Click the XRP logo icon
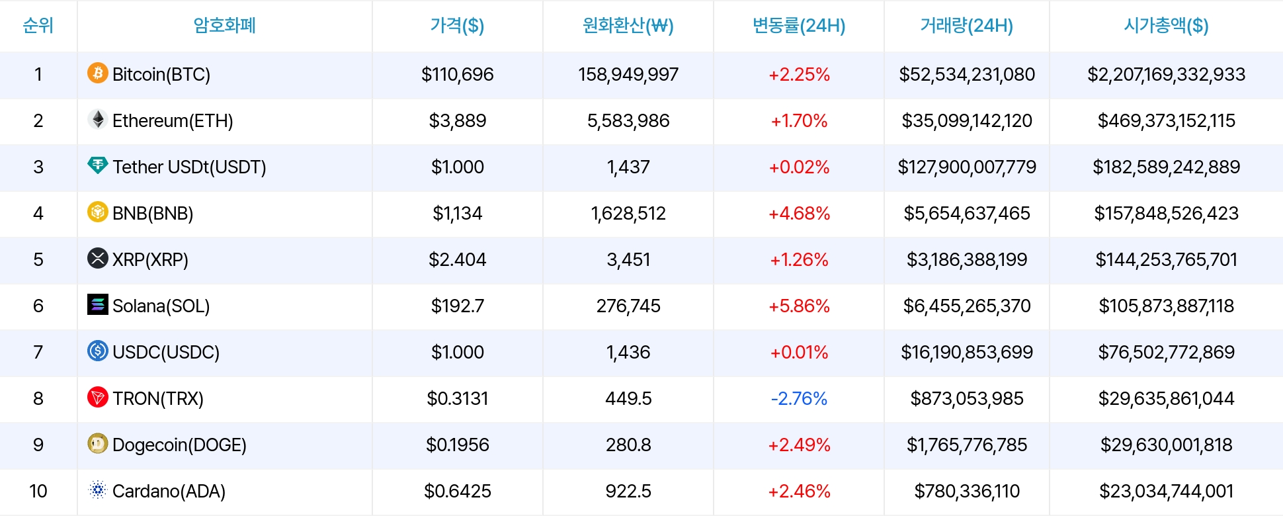Screen dimensions: 1283x516 [x=98, y=258]
